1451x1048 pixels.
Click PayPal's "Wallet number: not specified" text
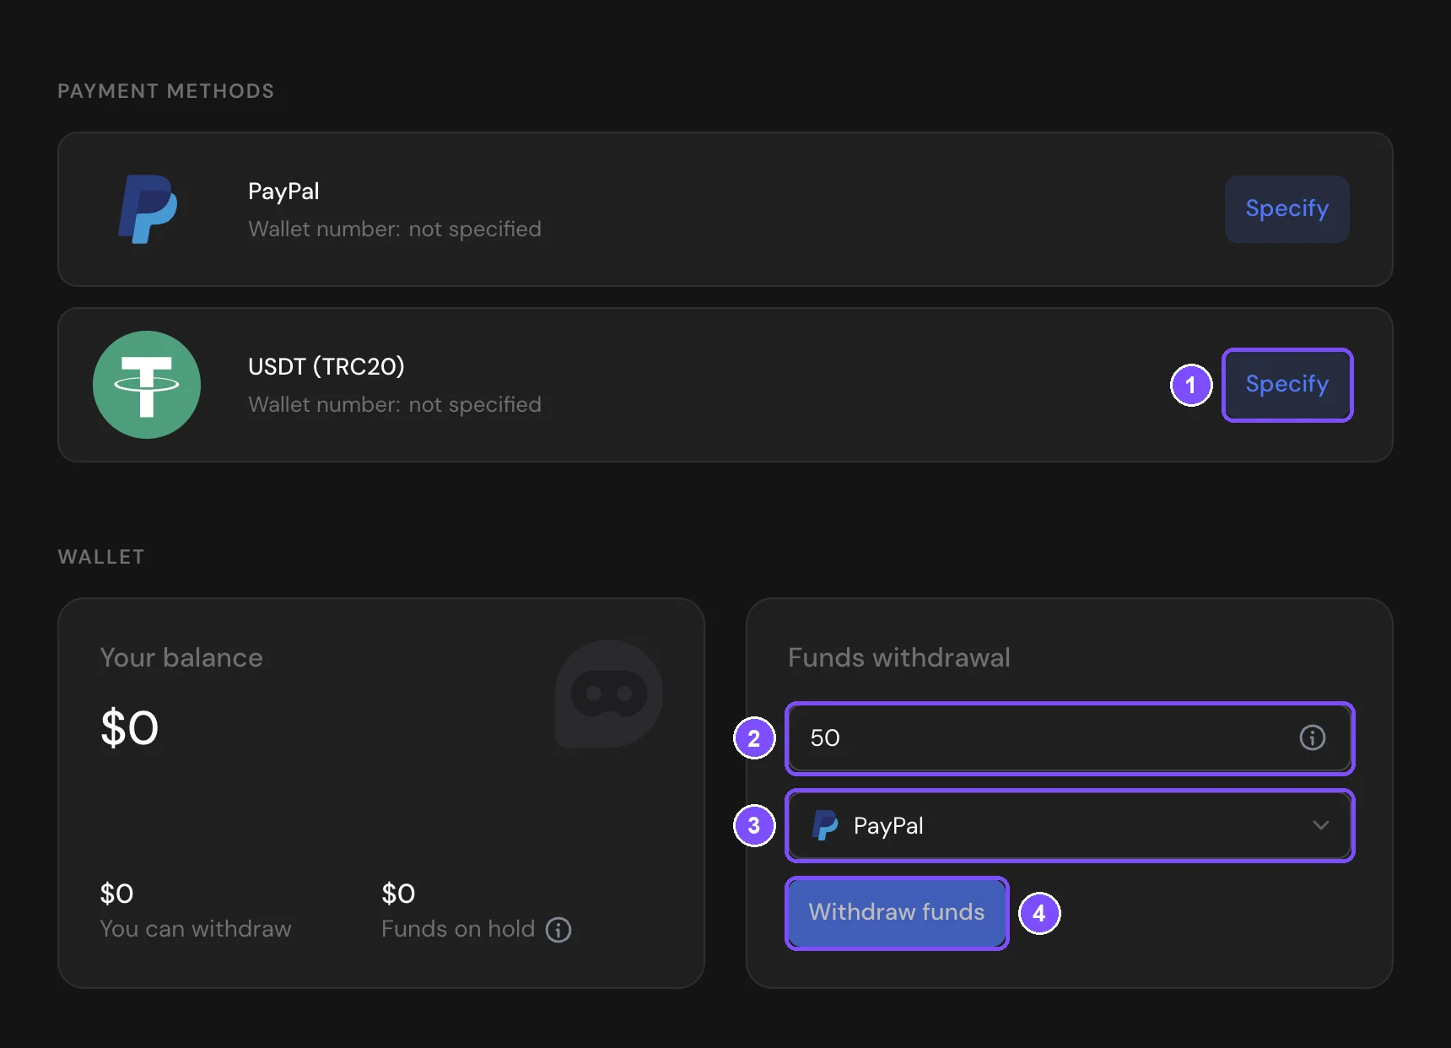pos(395,229)
